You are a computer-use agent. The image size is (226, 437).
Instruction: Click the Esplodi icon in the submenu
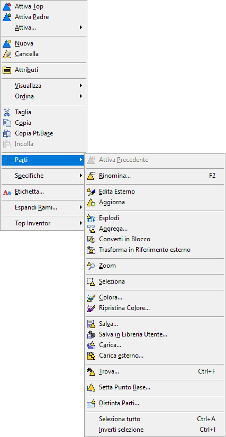[91, 218]
